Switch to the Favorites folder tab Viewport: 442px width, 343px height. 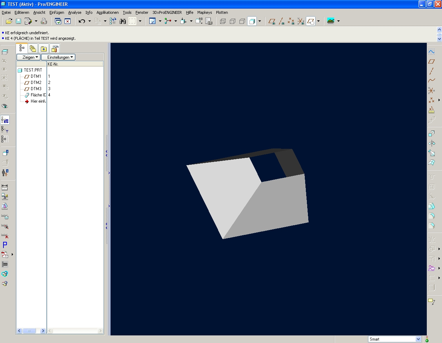point(44,49)
